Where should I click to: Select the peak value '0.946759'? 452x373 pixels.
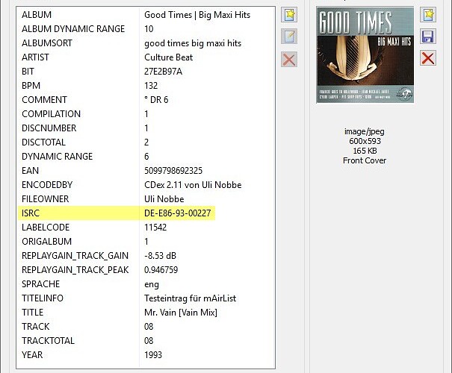point(161,270)
